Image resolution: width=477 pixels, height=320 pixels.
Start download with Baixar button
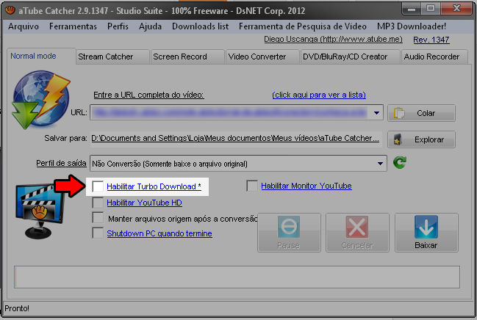click(426, 233)
